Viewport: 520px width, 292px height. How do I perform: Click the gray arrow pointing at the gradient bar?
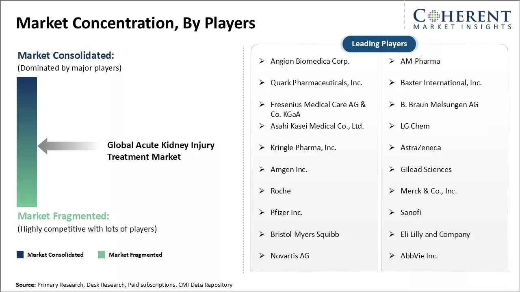click(x=68, y=146)
